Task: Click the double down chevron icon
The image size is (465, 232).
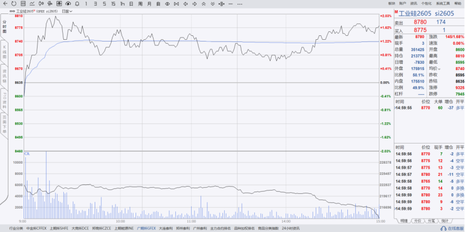Action: click(212, 4)
